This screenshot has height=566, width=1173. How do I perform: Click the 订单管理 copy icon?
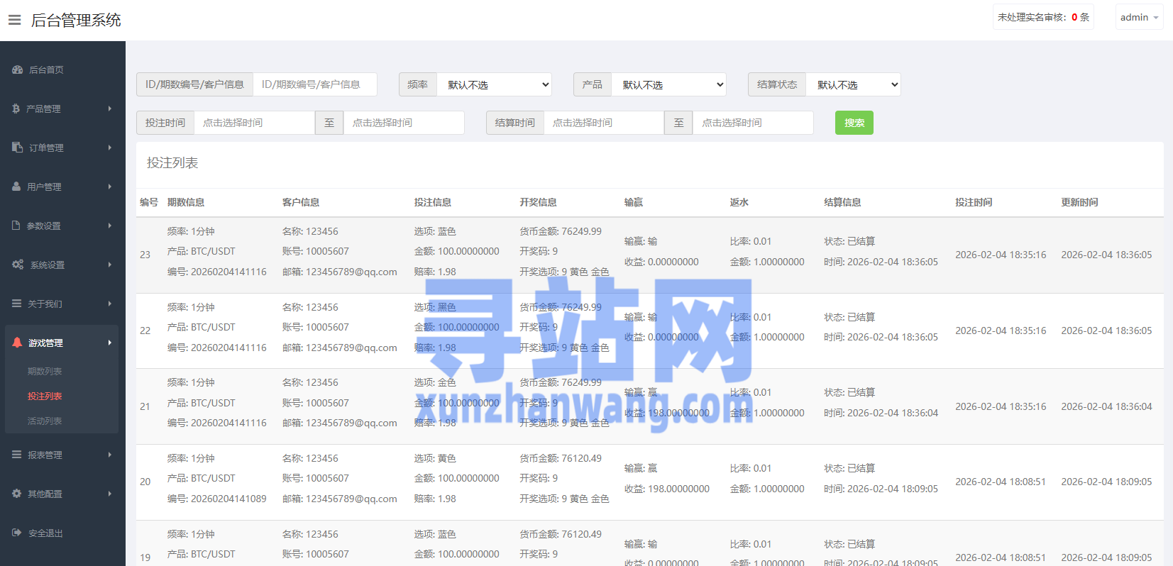click(18, 148)
